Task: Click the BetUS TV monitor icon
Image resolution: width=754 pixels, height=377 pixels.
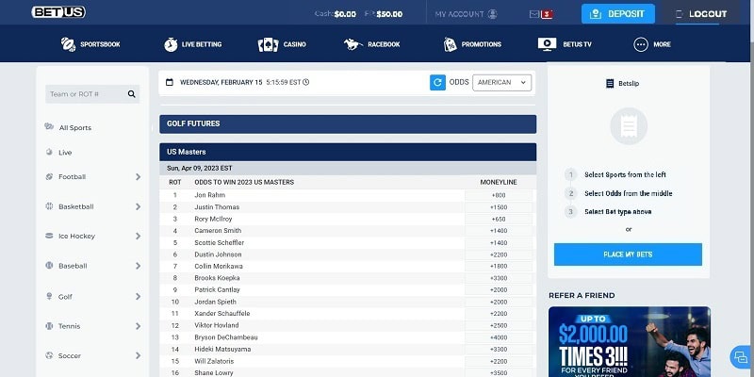Action: coord(548,44)
